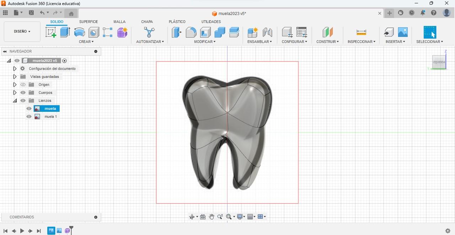Click the Construct offset plane icon

pyautogui.click(x=327, y=32)
